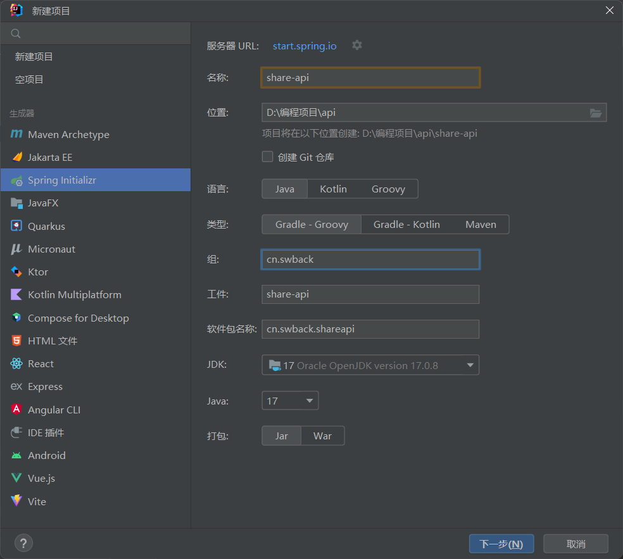
Task: Select 空项目 in the sidebar
Action: 96,80
